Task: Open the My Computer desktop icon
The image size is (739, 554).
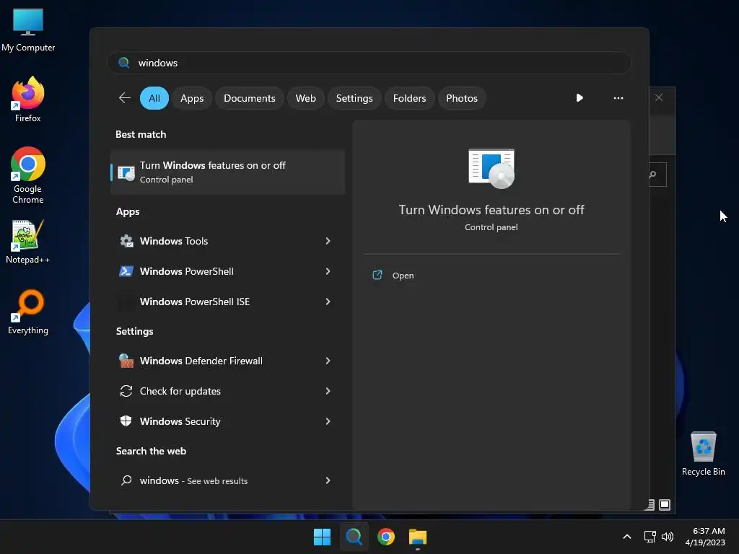Action: [28, 30]
